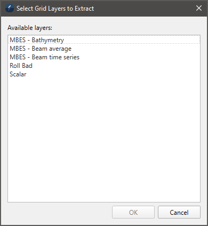This screenshot has width=208, height=226.
Task: Select the Scalar layer
Action: [x=104, y=74]
